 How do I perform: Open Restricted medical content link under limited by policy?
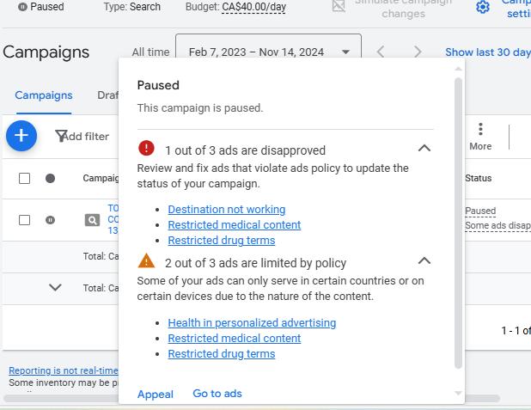click(x=235, y=338)
